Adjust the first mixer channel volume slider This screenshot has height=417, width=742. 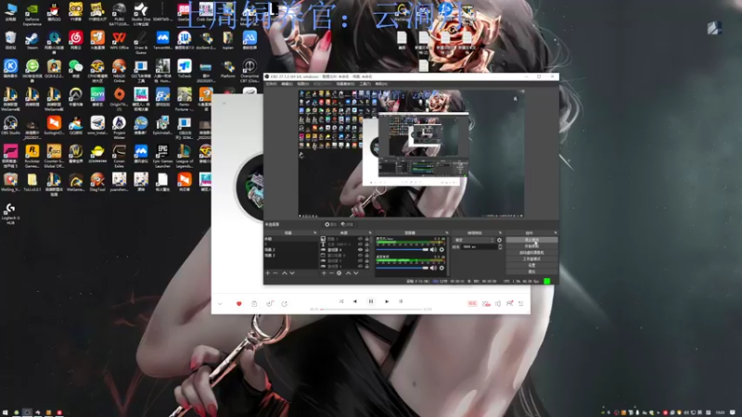click(x=403, y=249)
